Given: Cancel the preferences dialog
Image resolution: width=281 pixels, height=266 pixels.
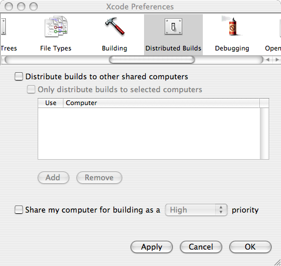Looking at the screenshot, I should [201, 247].
